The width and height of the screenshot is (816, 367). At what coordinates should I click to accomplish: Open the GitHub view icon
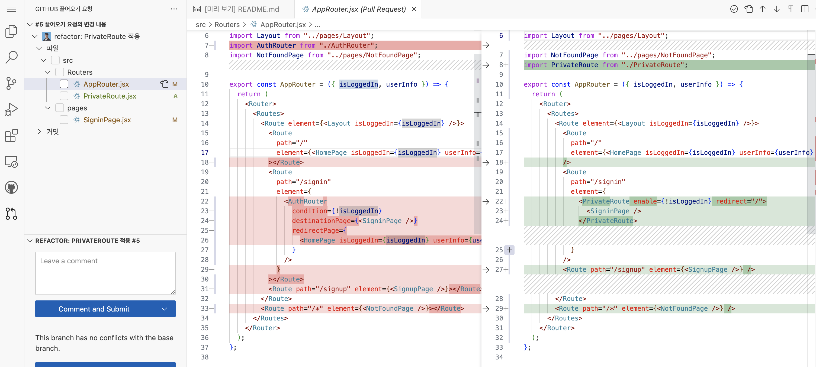11,188
